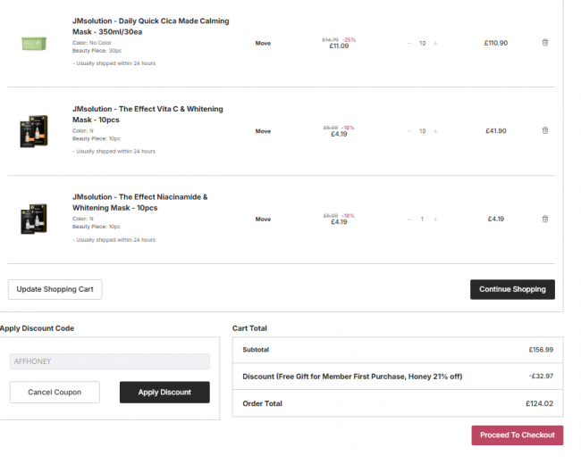
Task: Add one more Niacinamide Whitening Mask
Action: [435, 219]
